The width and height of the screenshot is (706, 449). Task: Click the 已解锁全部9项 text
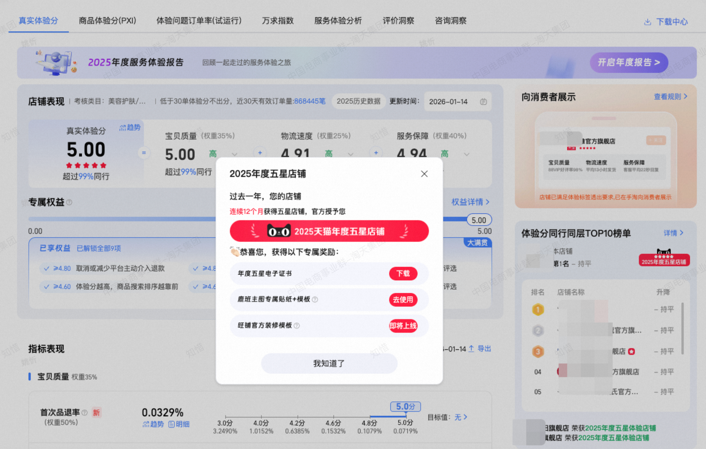click(x=99, y=248)
